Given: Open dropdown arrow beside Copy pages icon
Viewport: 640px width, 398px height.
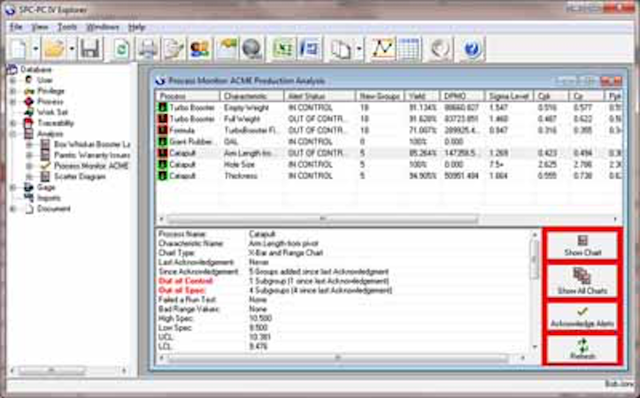Looking at the screenshot, I should [x=359, y=49].
